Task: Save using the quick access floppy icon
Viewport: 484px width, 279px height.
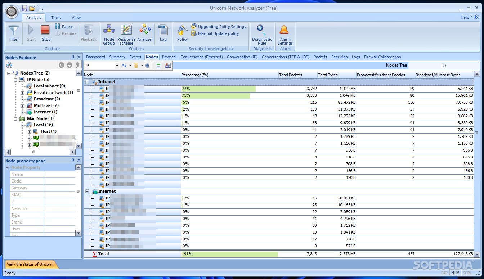Action: [24, 8]
